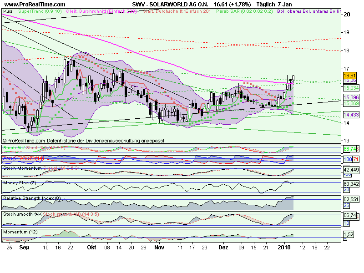
Task: Select the magenta Gleit. Durchschnitt (Einfach 200) legend
Action: [x=101, y=11]
